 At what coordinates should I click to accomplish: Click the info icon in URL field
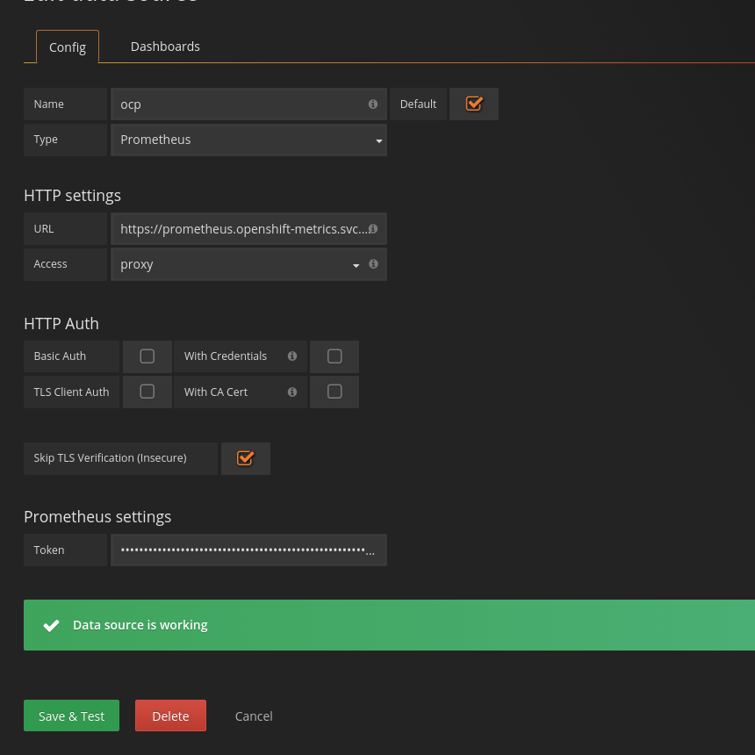tap(373, 228)
